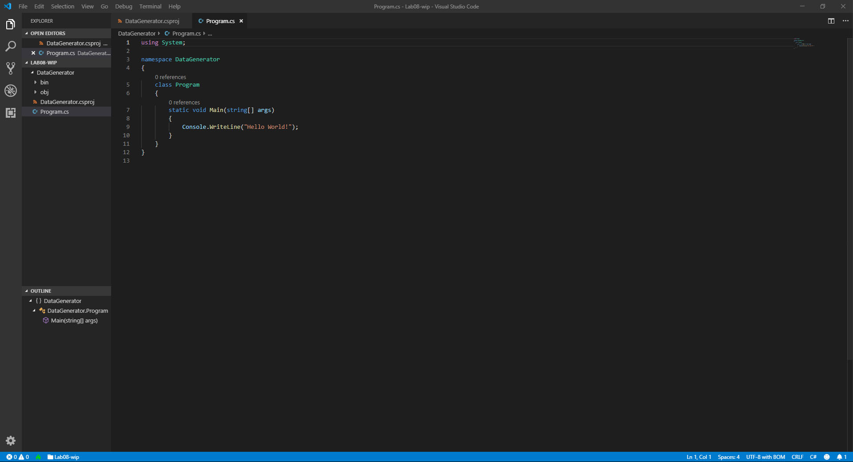This screenshot has width=853, height=462.
Task: Click the 'using System;' line
Action: click(163, 42)
